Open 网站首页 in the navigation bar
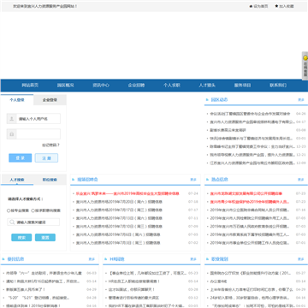Viewport: 308px width, 308px height. pyautogui.click(x=30, y=86)
